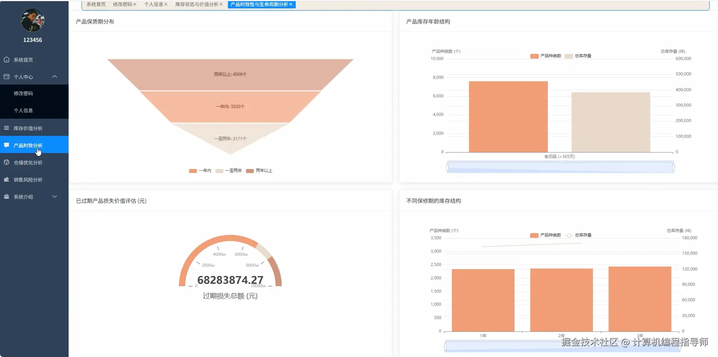
Task: Toggle 总库存量 legend in 产品库存年龄结构 chart
Action: tap(578, 56)
